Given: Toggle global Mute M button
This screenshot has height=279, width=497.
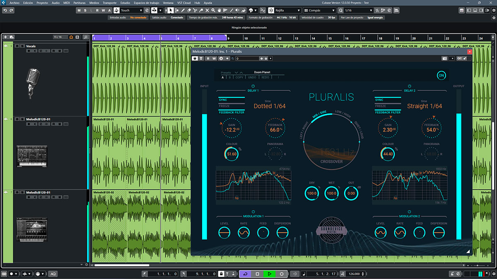Looking at the screenshot, I should point(79,10).
